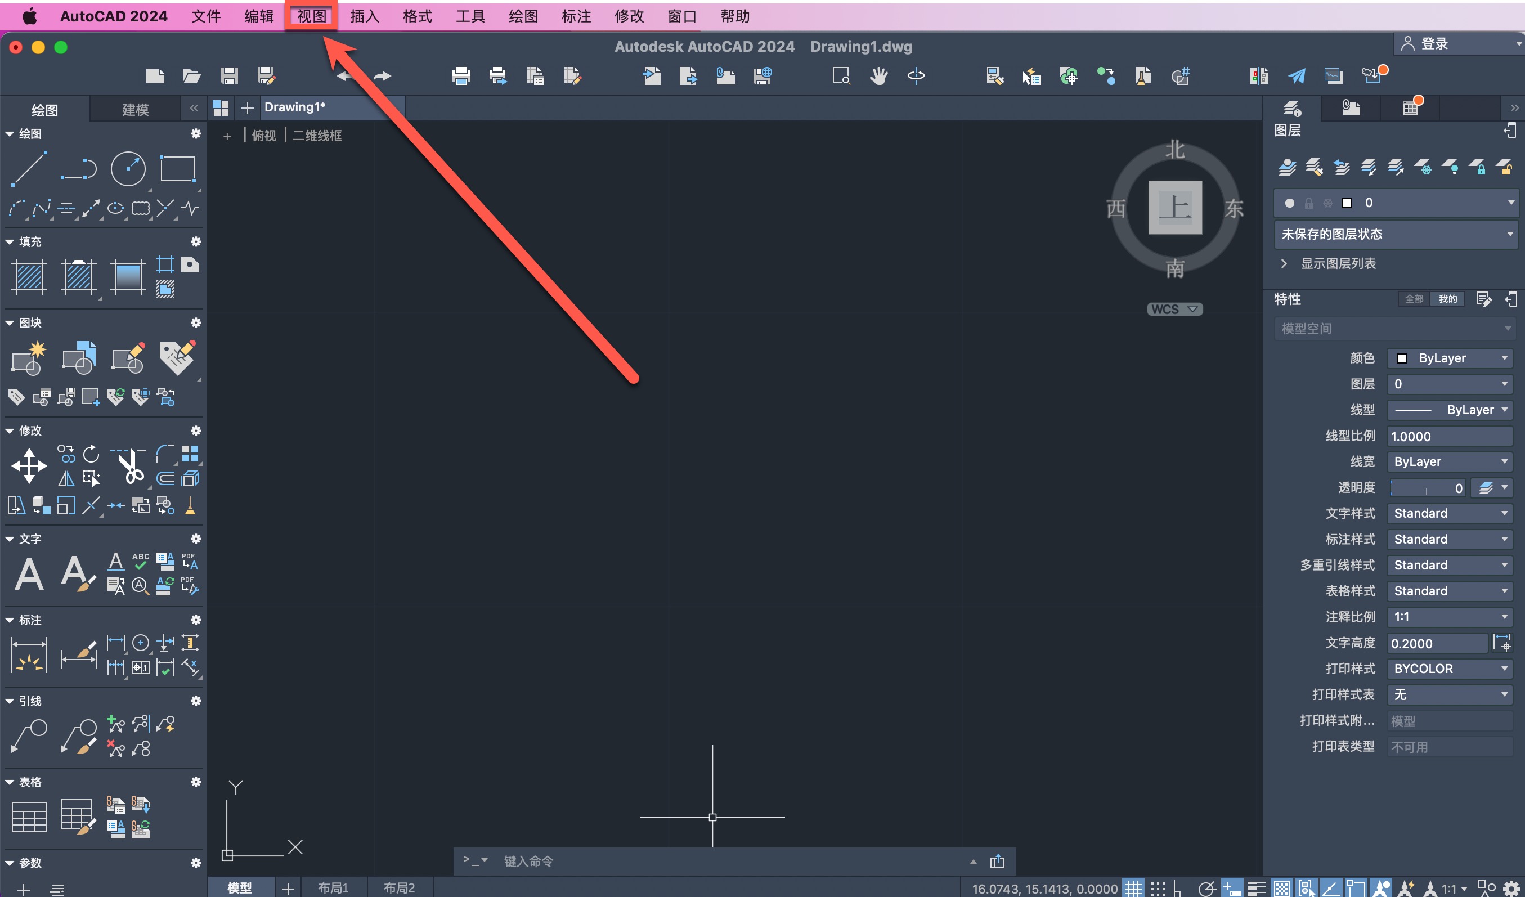
Task: Toggle grid display in status bar
Action: [x=1133, y=888]
